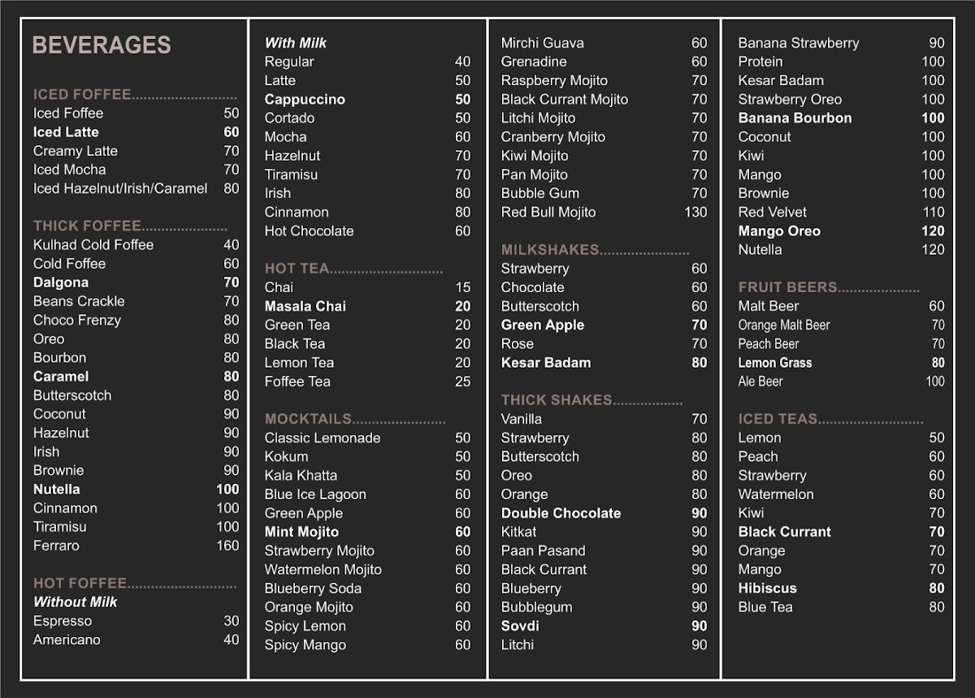Pick Espresso under Without Milk
975x698 pixels.
point(63,621)
